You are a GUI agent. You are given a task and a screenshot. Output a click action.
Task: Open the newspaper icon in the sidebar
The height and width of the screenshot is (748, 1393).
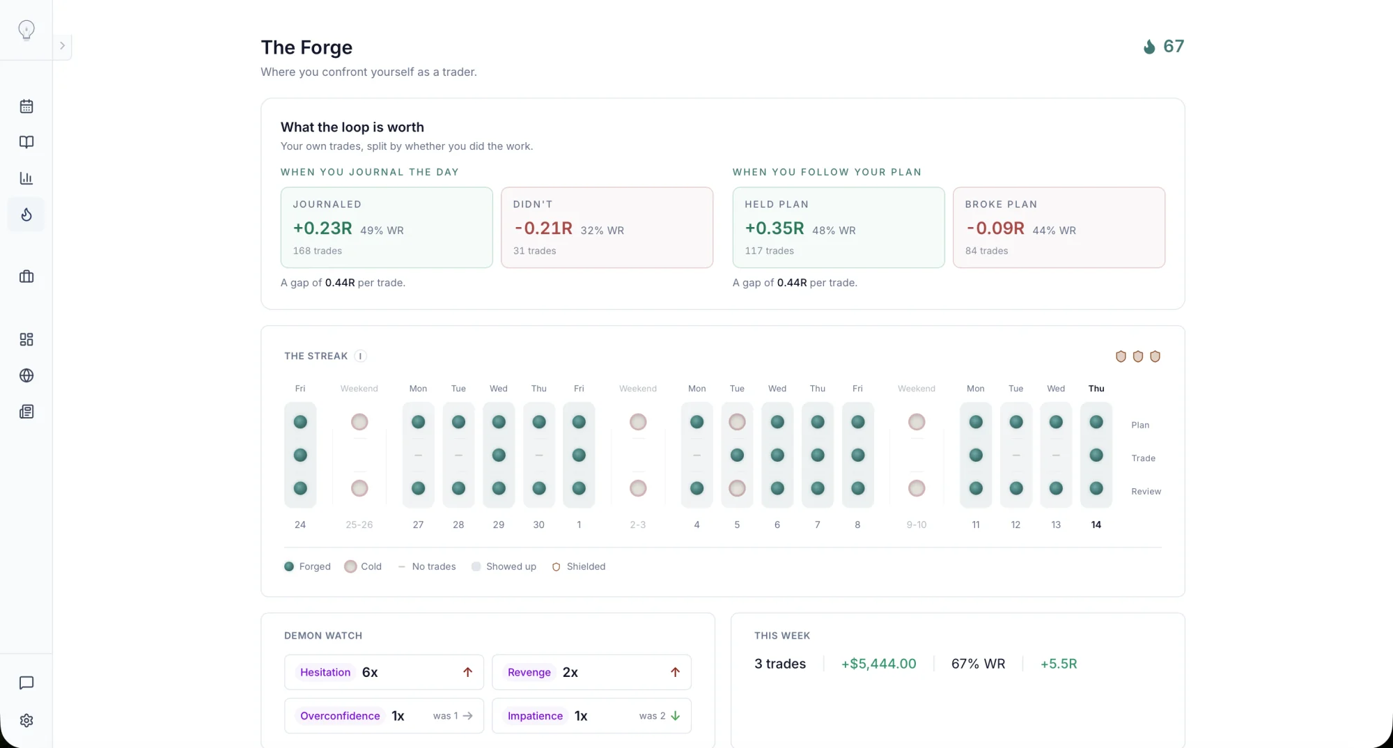[x=26, y=412]
